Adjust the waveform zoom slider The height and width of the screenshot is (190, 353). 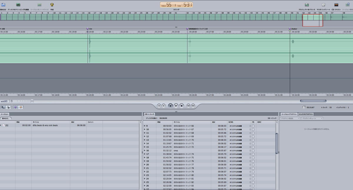[11, 101]
